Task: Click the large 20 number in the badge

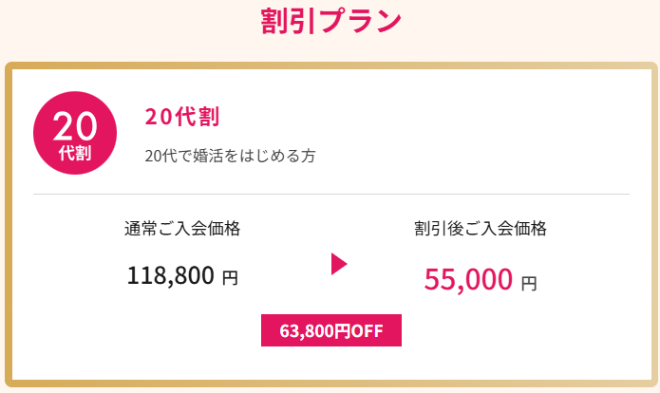Action: (x=75, y=126)
